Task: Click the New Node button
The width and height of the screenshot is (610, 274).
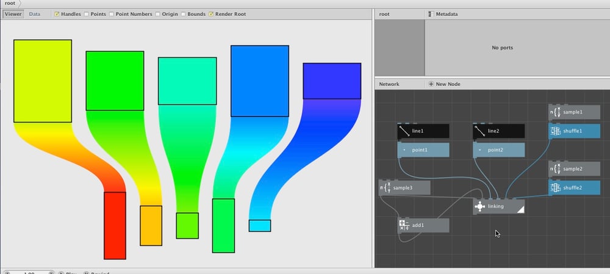Action: [x=444, y=84]
